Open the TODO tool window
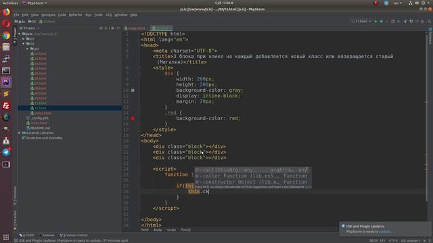The width and height of the screenshot is (433, 243). click(x=27, y=236)
